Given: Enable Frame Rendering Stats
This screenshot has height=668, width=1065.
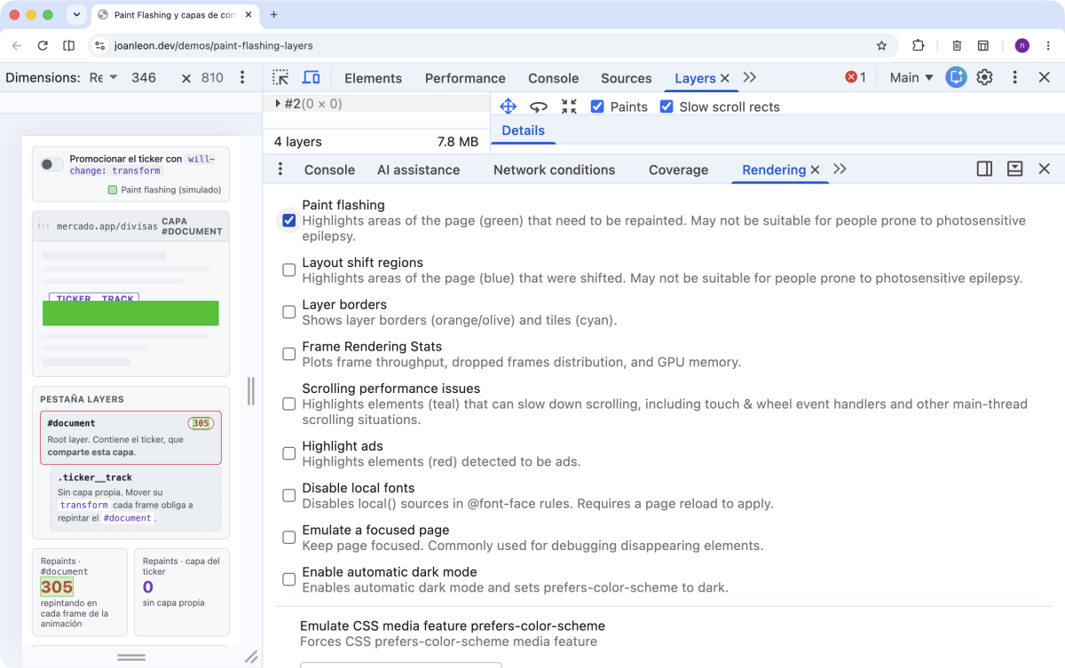Looking at the screenshot, I should point(289,354).
